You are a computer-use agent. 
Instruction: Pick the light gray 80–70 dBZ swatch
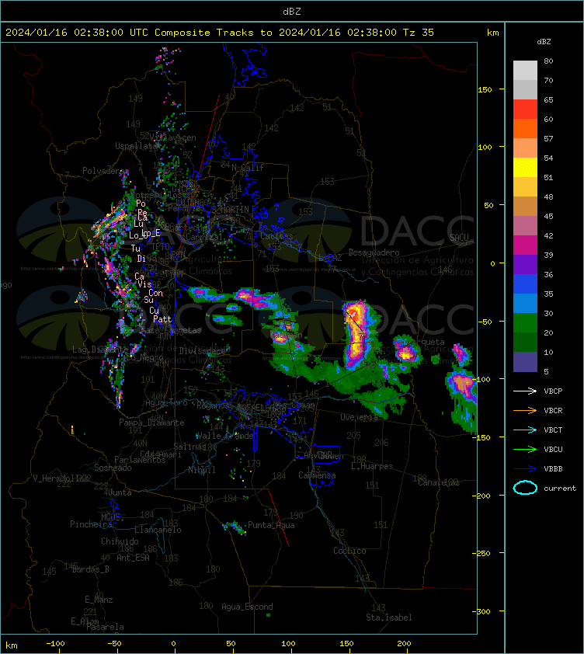(525, 71)
